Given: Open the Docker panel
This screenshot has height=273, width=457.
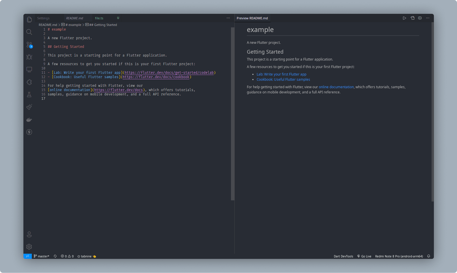Looking at the screenshot, I should coord(29,120).
